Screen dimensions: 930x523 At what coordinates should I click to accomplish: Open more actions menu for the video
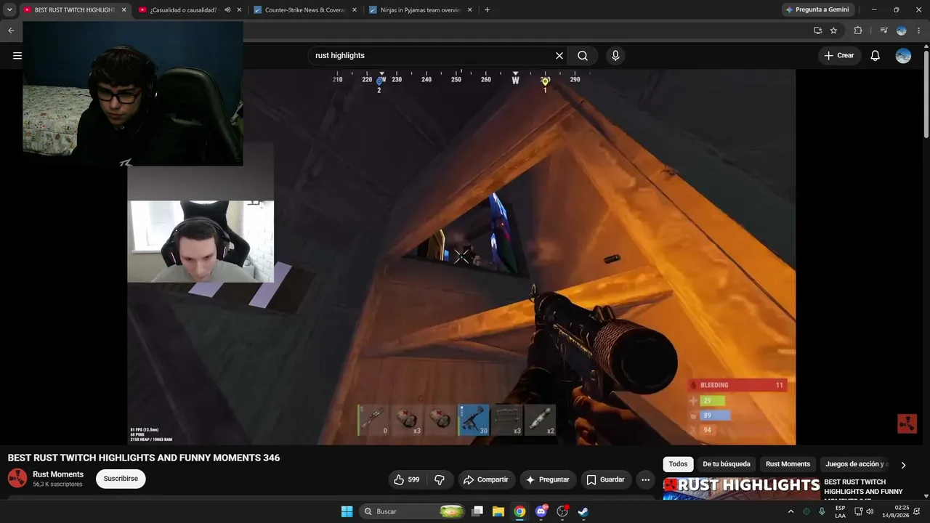point(645,479)
